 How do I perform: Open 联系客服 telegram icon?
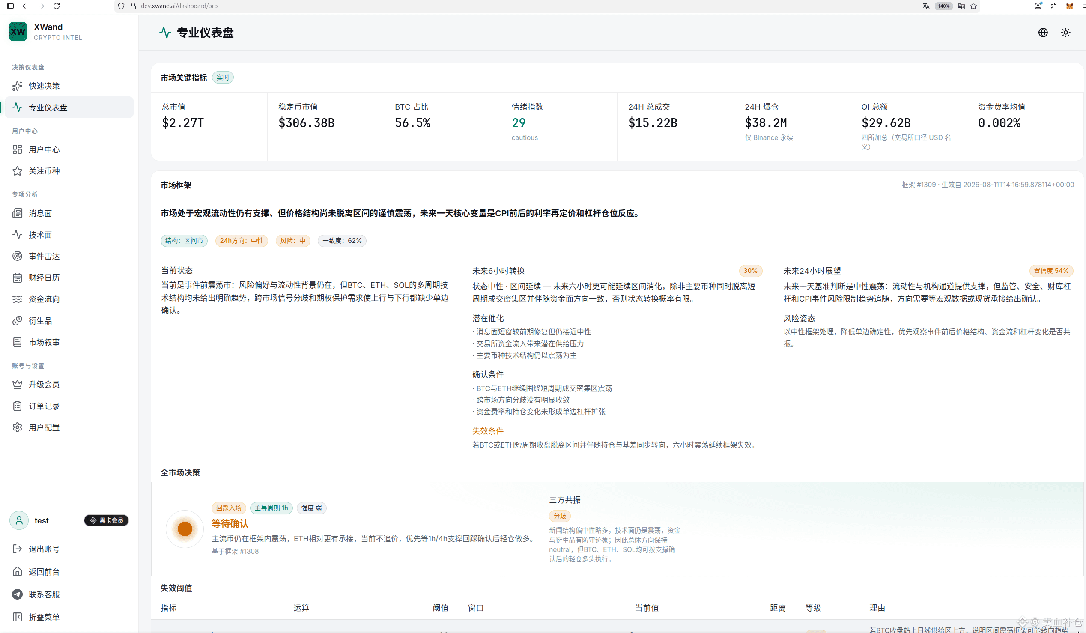pyautogui.click(x=17, y=594)
